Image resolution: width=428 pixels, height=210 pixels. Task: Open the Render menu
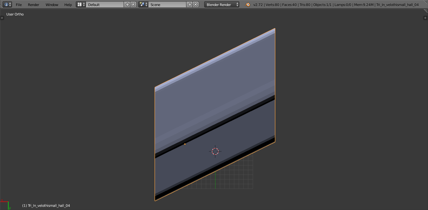coord(34,5)
